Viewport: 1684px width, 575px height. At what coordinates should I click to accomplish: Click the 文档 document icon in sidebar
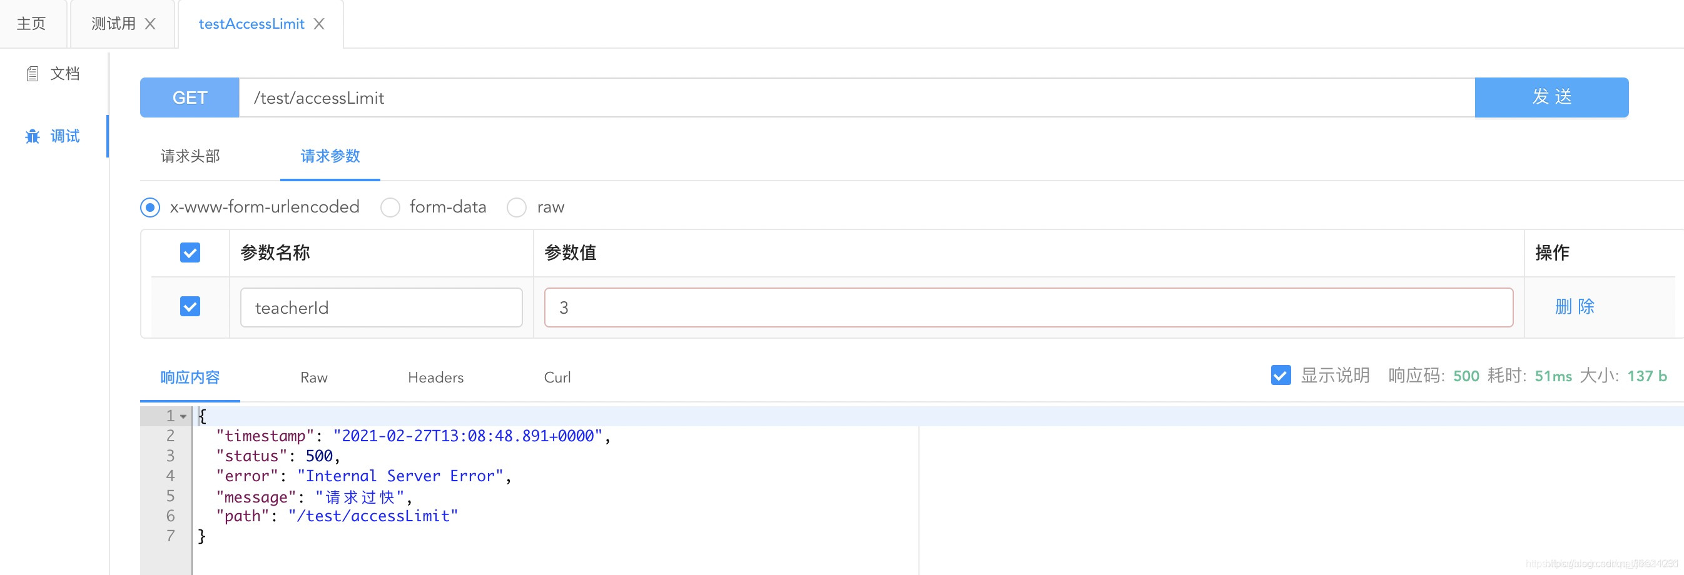tap(32, 74)
